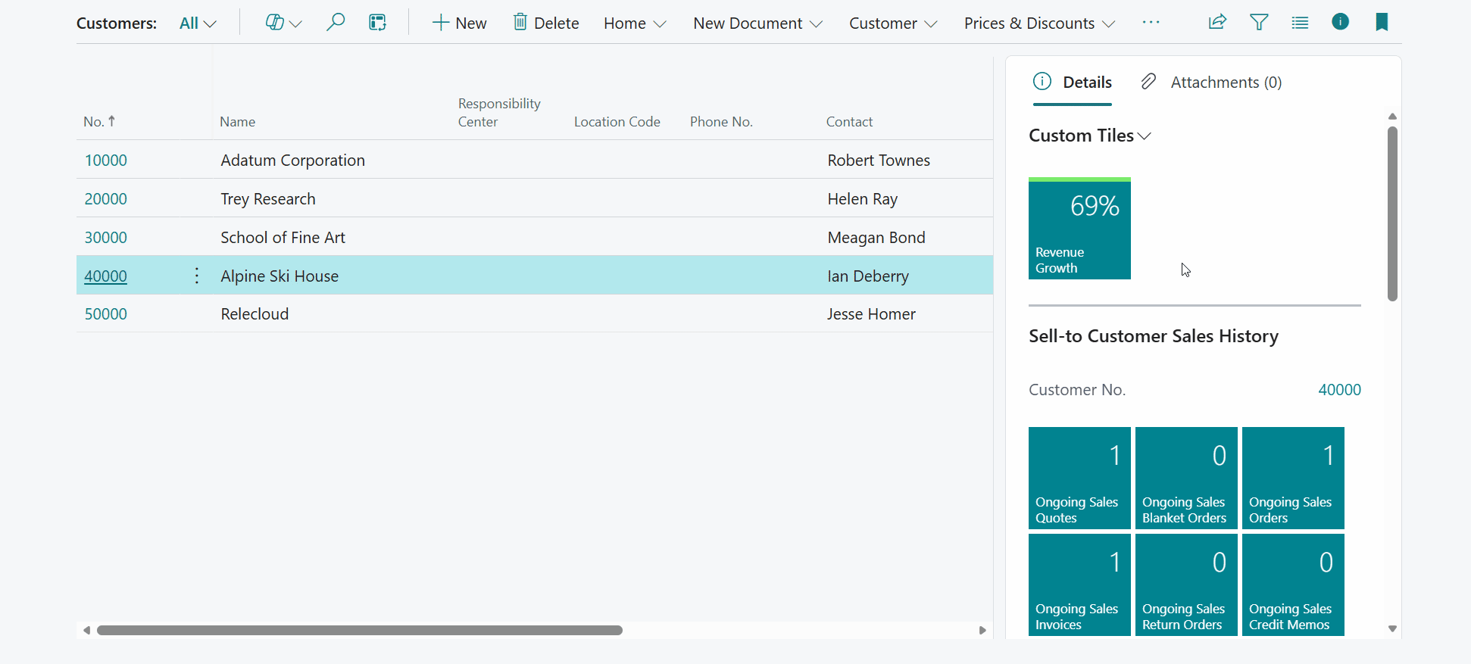Click the horizontal scrollbar of the customer list
1471x664 pixels.
tap(360, 630)
